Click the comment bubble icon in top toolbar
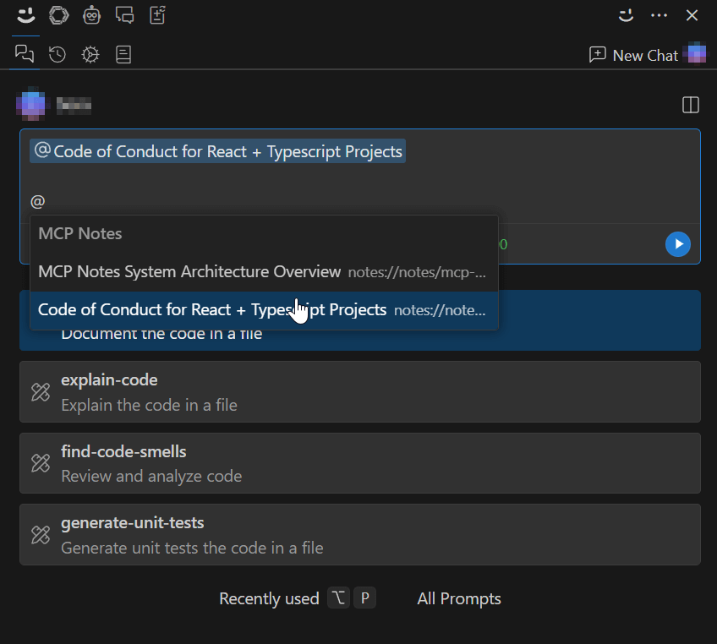 (125, 14)
